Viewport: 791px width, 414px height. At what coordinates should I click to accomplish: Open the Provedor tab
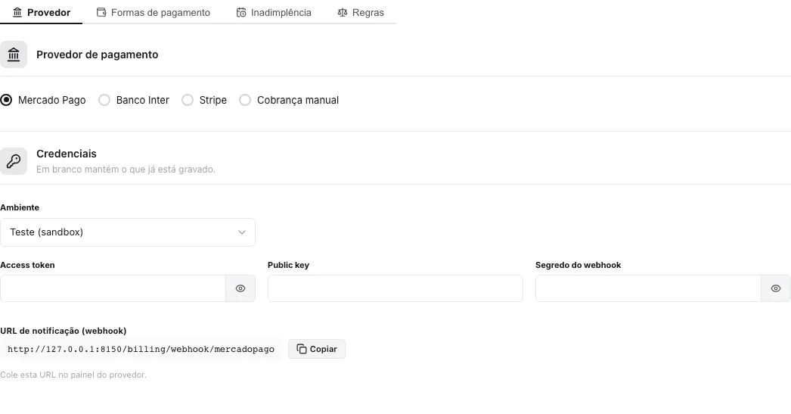click(42, 13)
